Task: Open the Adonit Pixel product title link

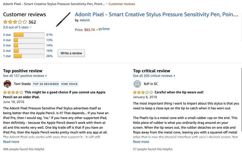Action: (156, 14)
